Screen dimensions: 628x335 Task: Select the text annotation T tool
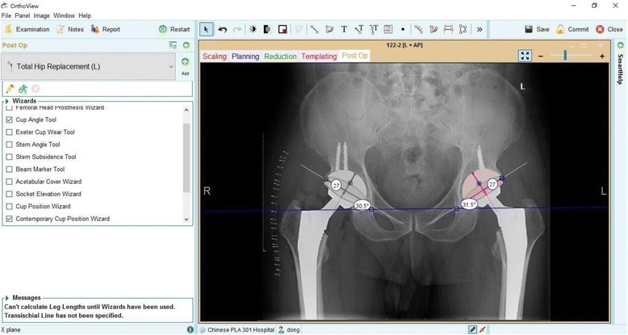344,29
